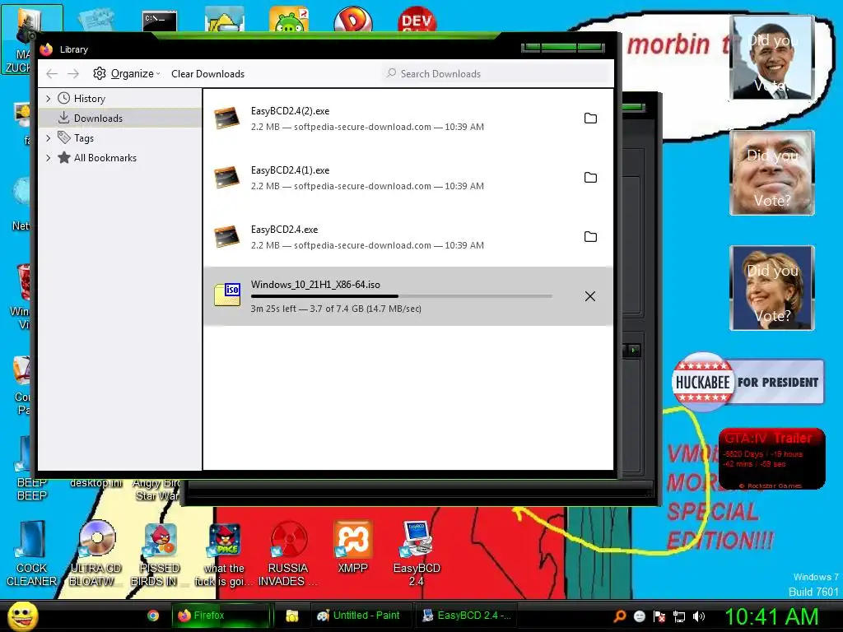Image resolution: width=843 pixels, height=632 pixels.
Task: Click the Action Center flag tray icon
Action: (x=659, y=616)
